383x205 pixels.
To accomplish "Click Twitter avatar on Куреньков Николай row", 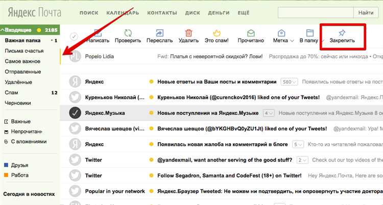I will (x=75, y=97).
